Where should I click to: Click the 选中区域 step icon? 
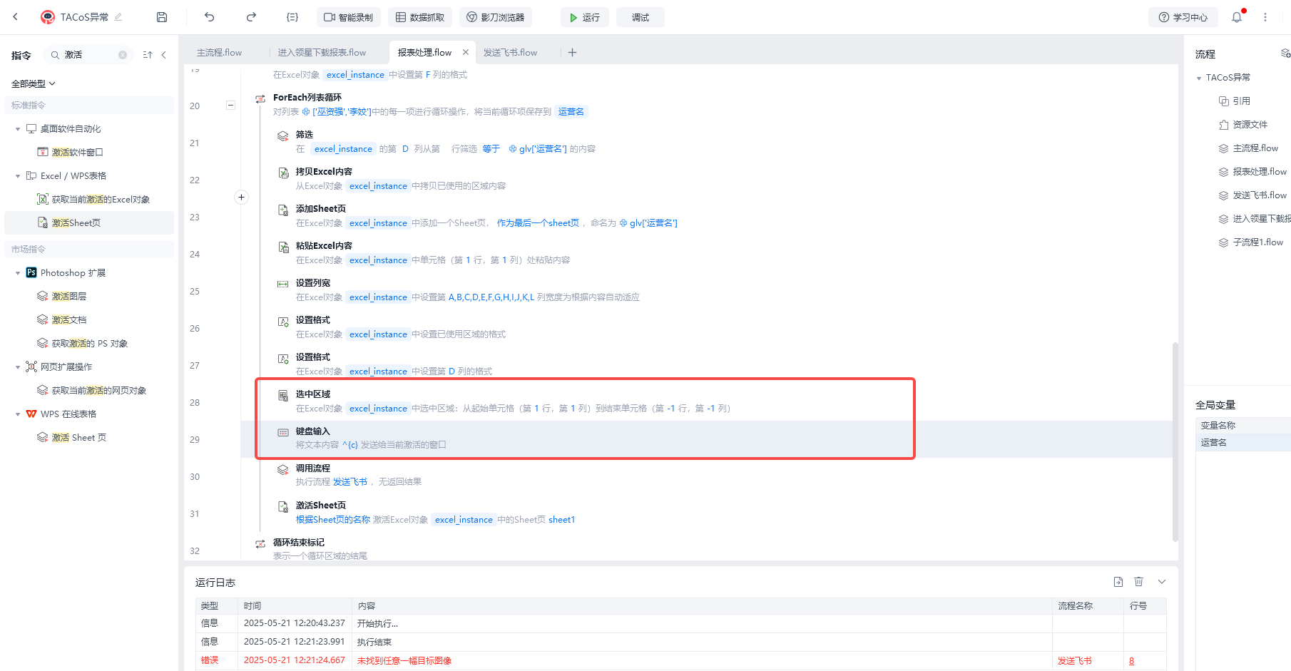(283, 395)
